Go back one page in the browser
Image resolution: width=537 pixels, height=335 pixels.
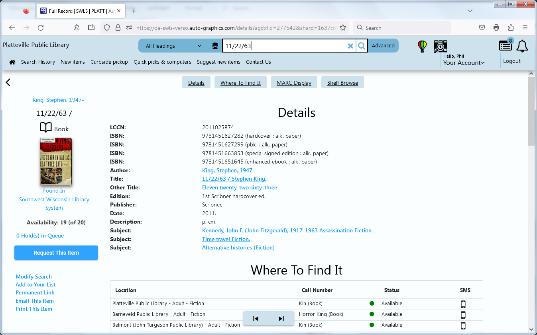(12, 27)
